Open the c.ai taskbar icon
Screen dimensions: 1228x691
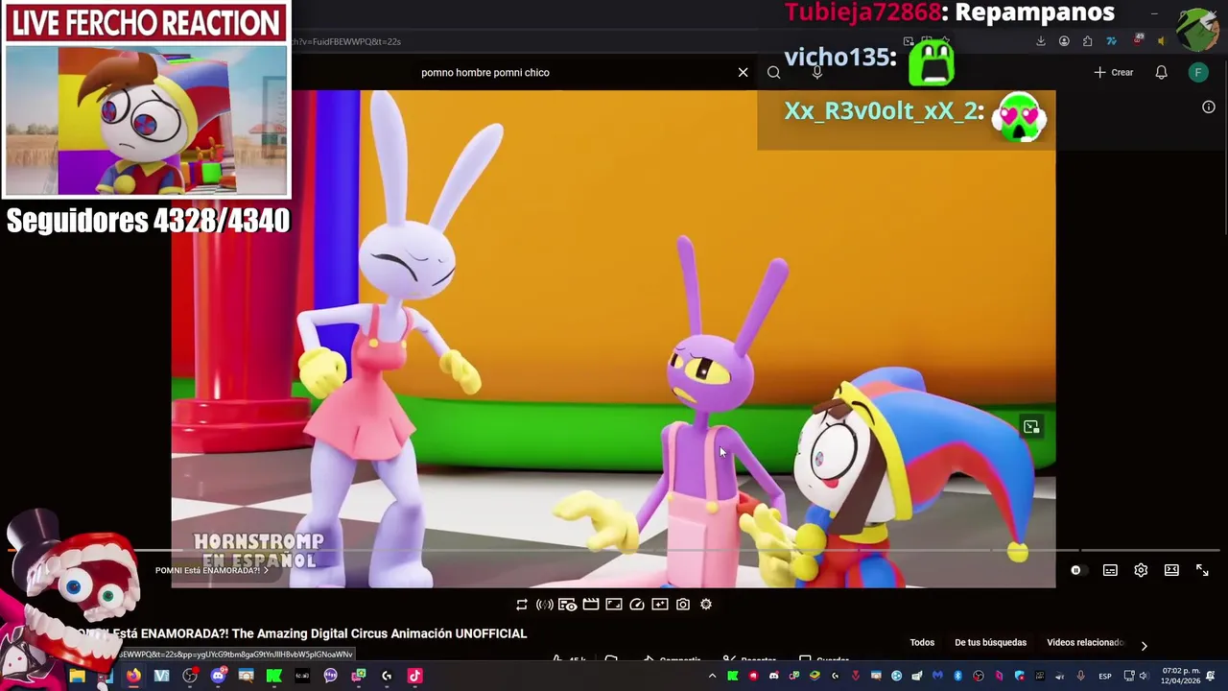[302, 676]
